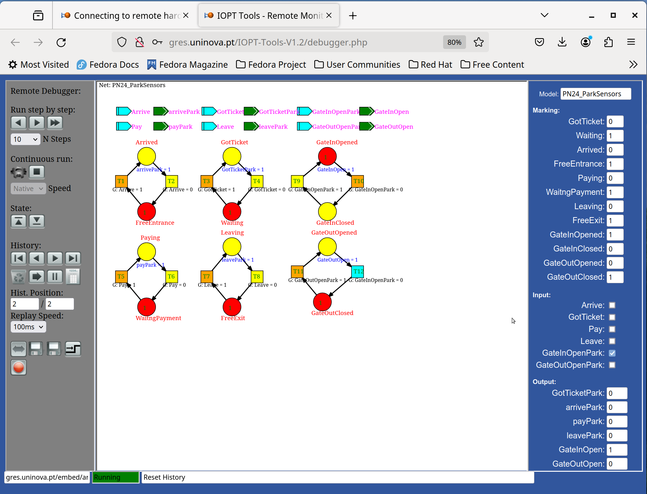Image resolution: width=647 pixels, height=494 pixels.
Task: Open the Free Content bookmark folder
Action: [492, 65]
